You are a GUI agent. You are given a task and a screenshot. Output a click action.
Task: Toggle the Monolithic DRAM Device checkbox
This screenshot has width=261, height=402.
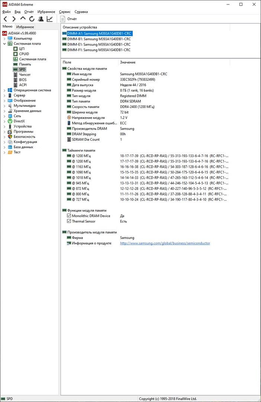(x=69, y=216)
